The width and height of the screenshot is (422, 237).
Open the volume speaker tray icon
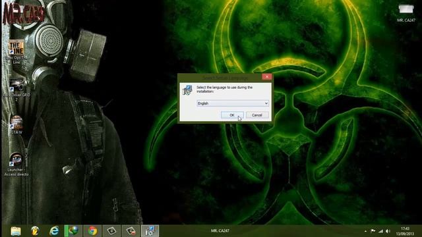pyautogui.click(x=388, y=231)
